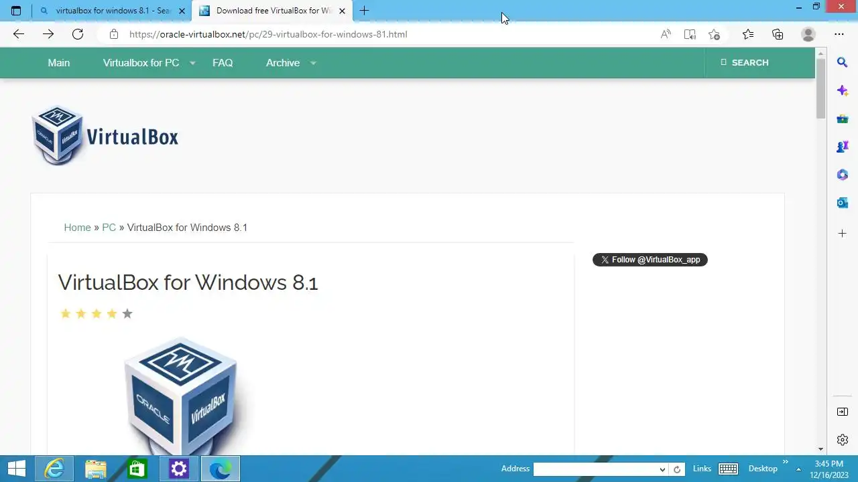
Task: Open Immersive Reader icon in address bar
Action: pyautogui.click(x=690, y=34)
